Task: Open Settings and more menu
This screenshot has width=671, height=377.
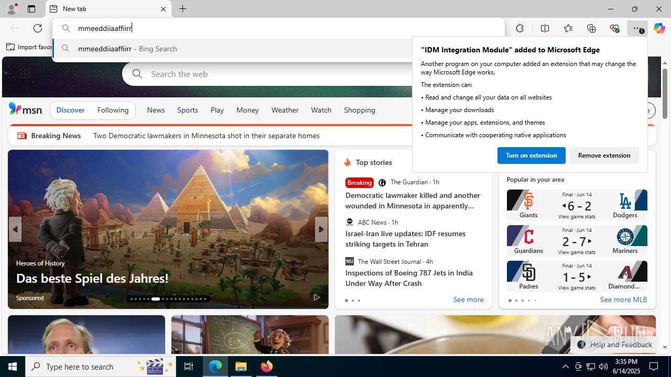Action: [x=637, y=28]
